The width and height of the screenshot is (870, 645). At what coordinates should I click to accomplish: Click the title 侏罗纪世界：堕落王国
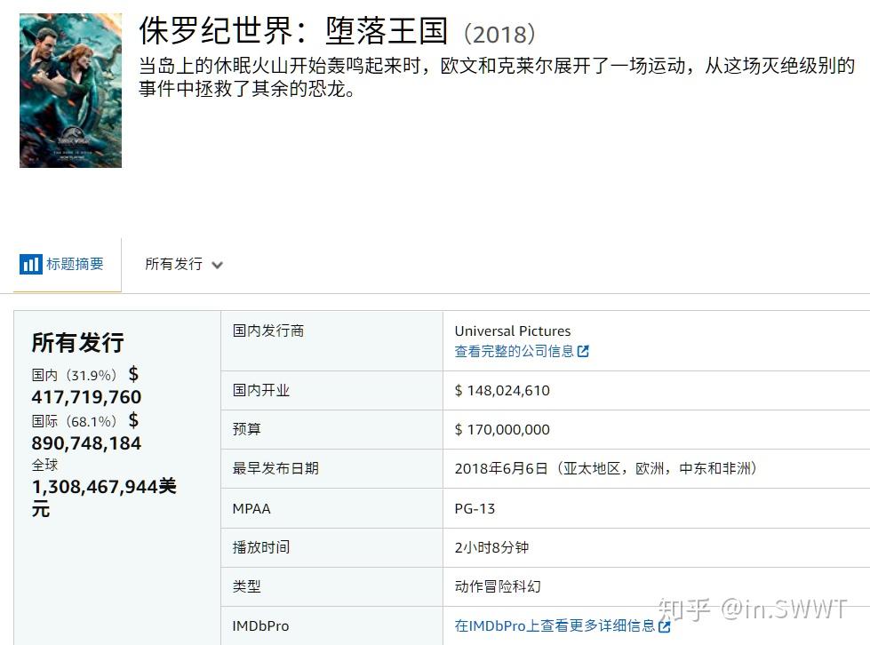[x=293, y=30]
